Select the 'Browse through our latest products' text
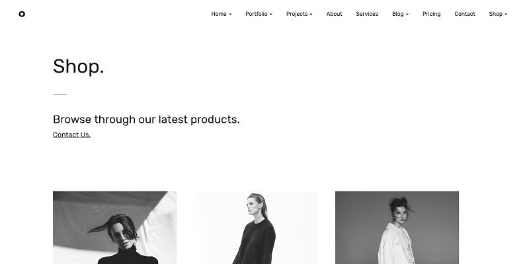This screenshot has width=529, height=264. [146, 119]
